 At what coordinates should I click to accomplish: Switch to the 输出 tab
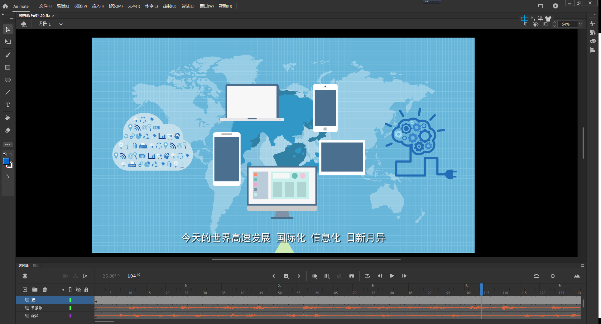36,266
